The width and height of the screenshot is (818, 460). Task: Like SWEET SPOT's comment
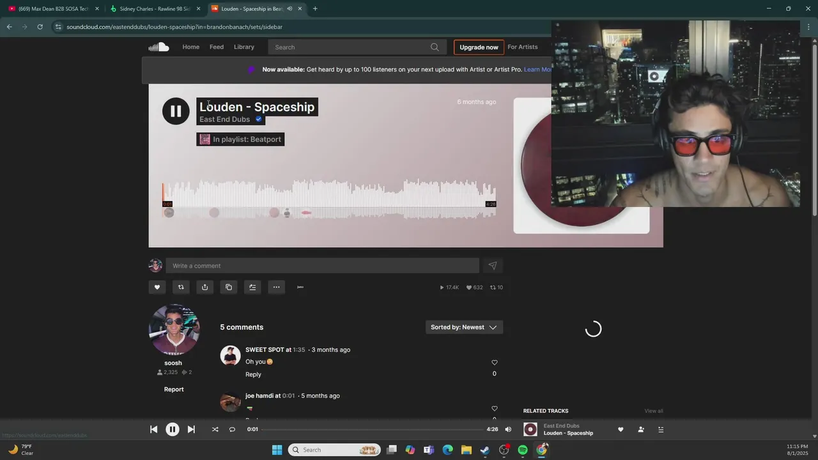point(494,362)
